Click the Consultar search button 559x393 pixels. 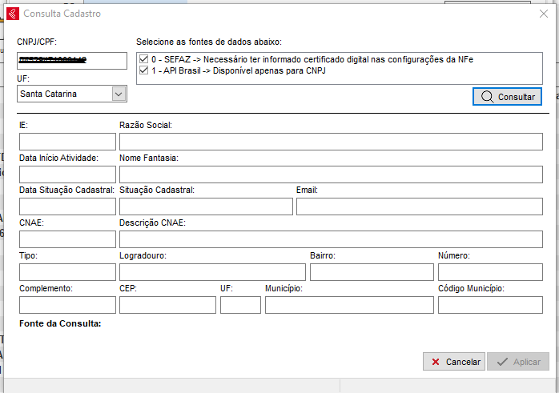point(508,96)
